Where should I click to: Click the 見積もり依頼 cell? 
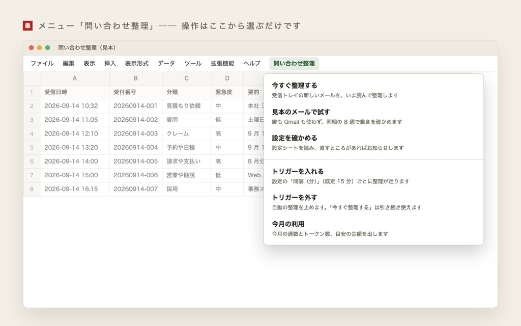click(186, 106)
